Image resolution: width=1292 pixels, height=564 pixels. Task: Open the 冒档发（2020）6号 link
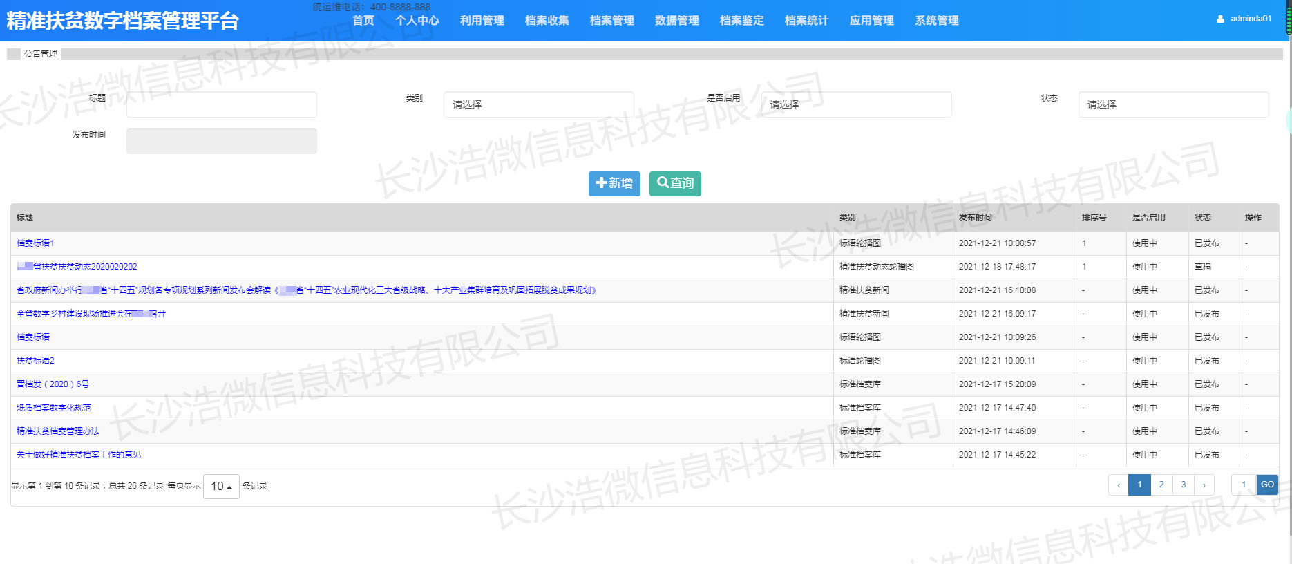coord(53,384)
